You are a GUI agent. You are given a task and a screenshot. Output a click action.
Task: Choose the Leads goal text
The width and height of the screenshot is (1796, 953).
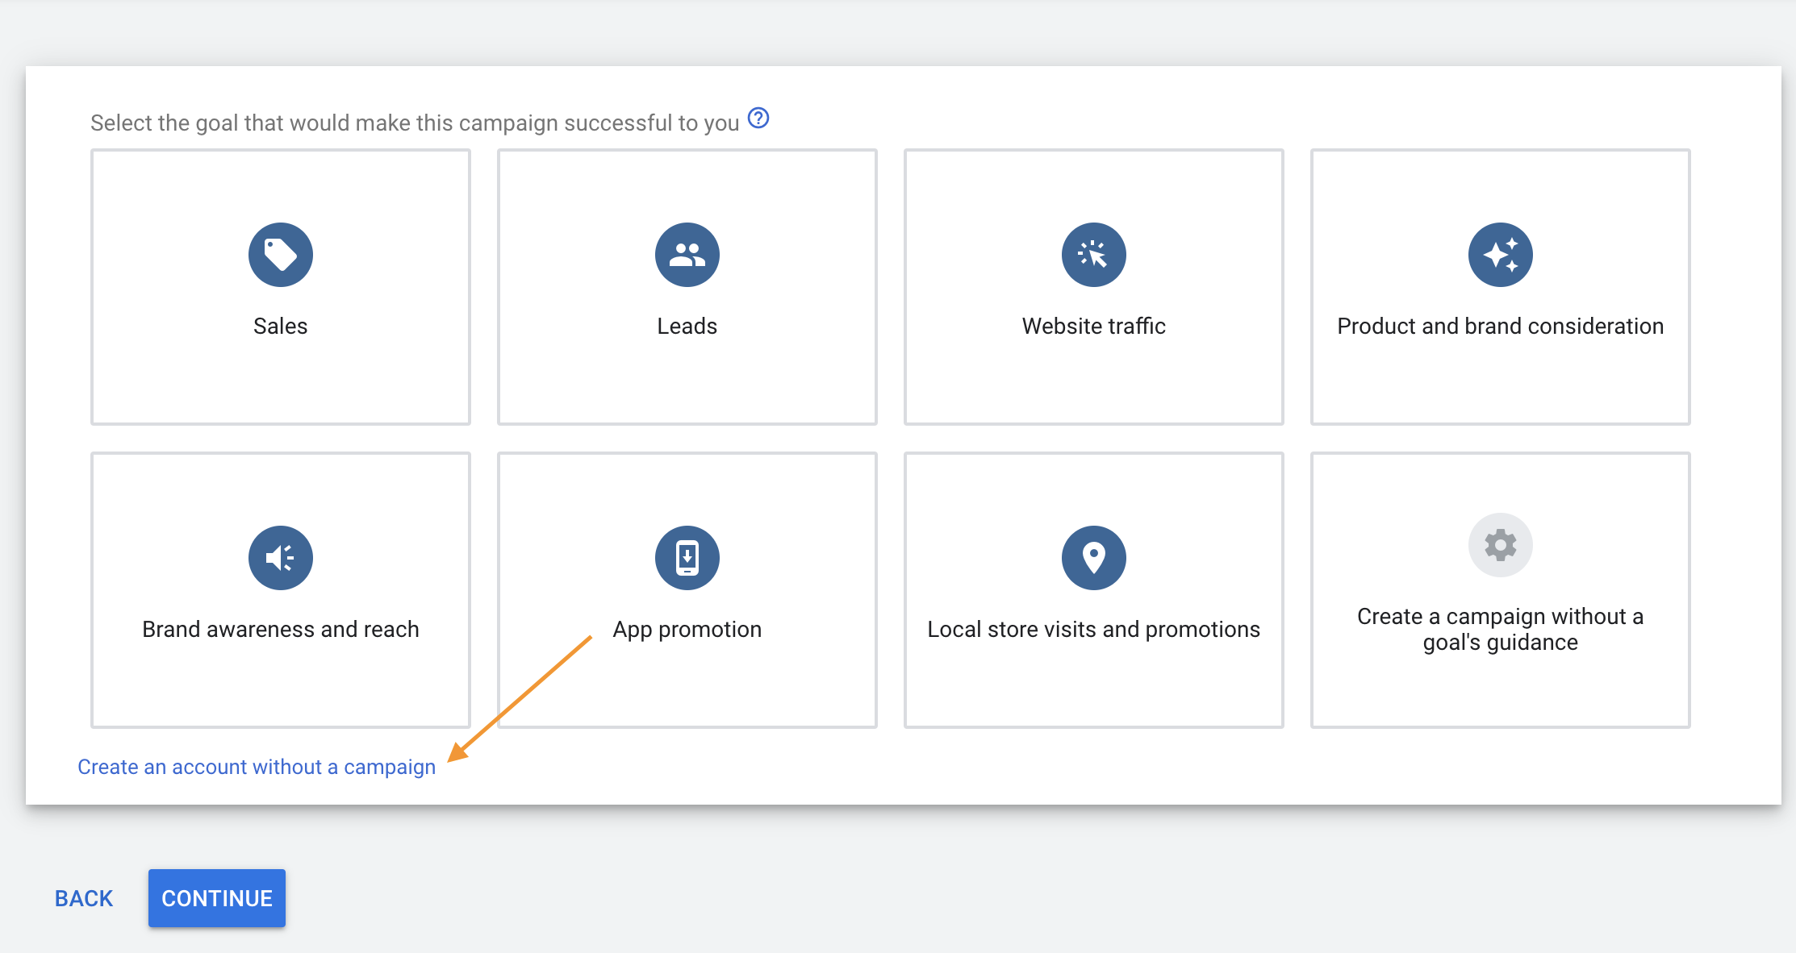(687, 326)
